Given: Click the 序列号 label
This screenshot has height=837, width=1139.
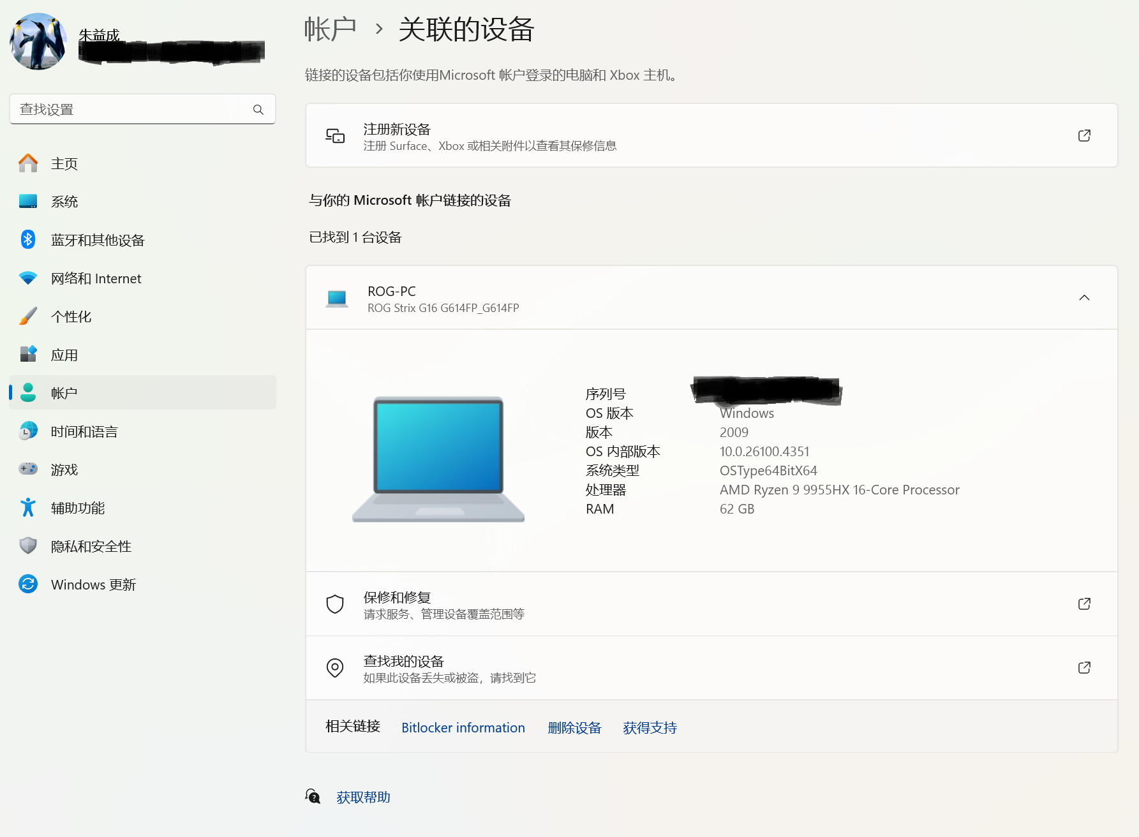Looking at the screenshot, I should [x=606, y=394].
